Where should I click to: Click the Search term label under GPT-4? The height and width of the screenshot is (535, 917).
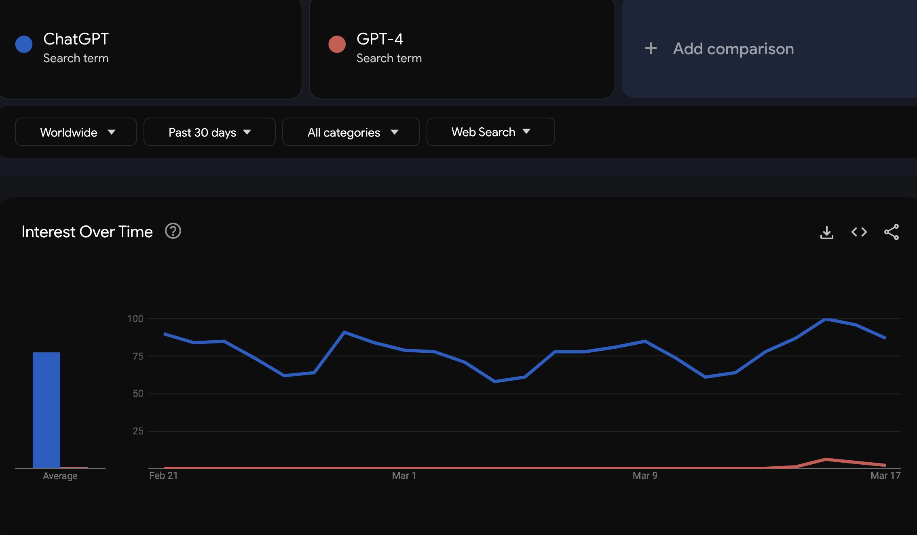click(389, 58)
